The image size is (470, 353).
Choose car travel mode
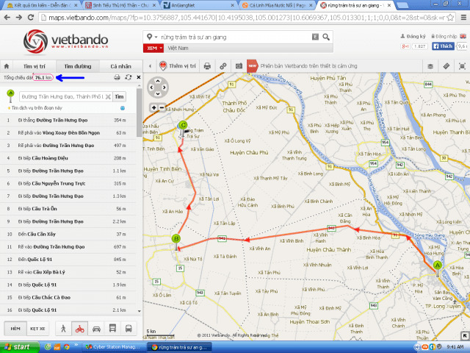pos(96,329)
